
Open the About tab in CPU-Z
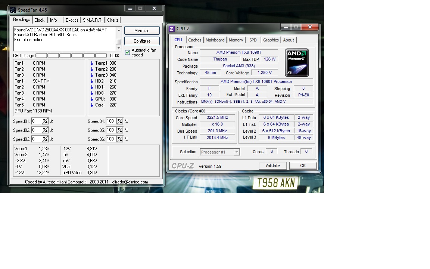pos(289,40)
